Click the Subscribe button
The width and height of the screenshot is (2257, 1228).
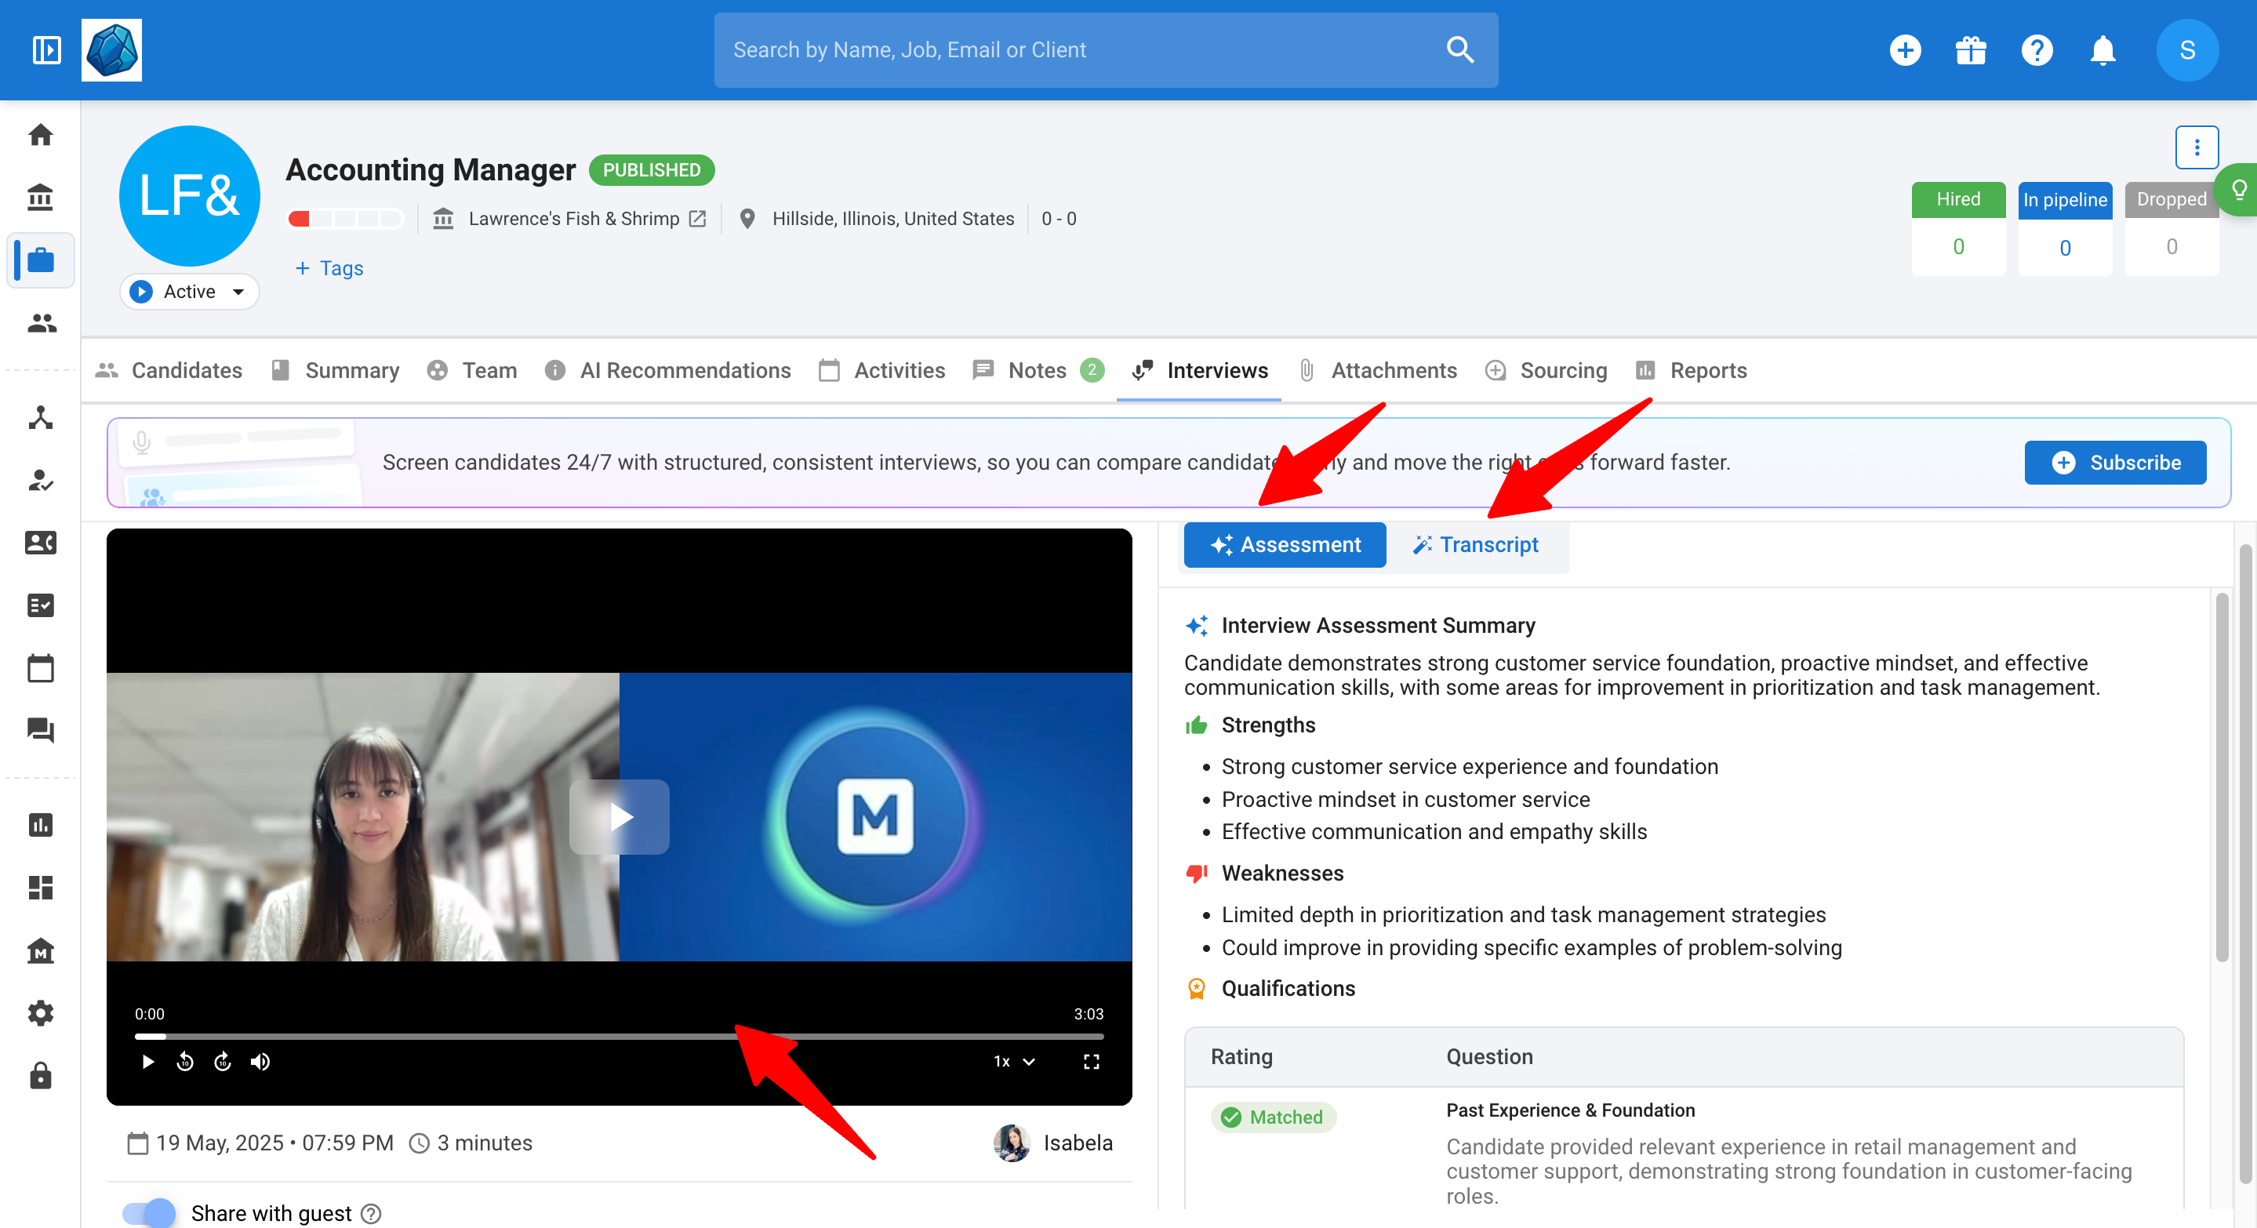point(2115,463)
